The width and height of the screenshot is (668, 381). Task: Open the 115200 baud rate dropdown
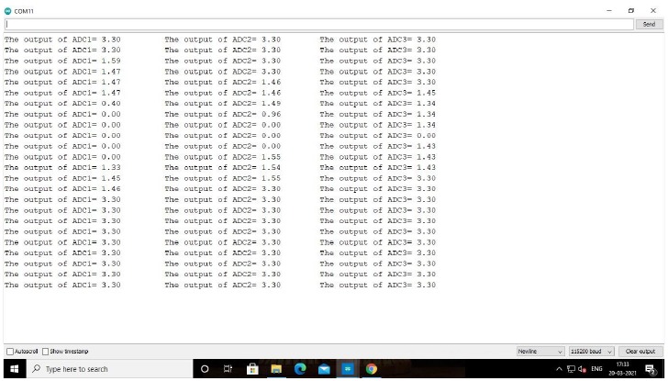click(x=591, y=352)
